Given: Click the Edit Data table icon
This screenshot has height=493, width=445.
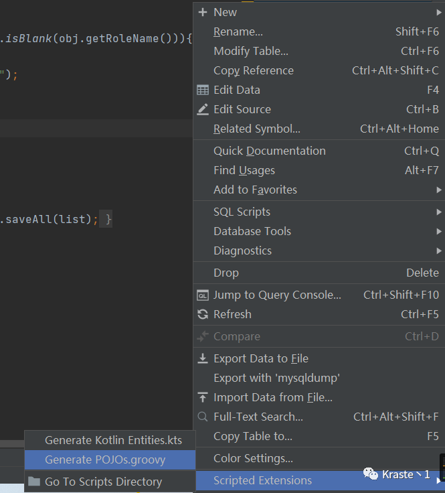Looking at the screenshot, I should tap(203, 90).
